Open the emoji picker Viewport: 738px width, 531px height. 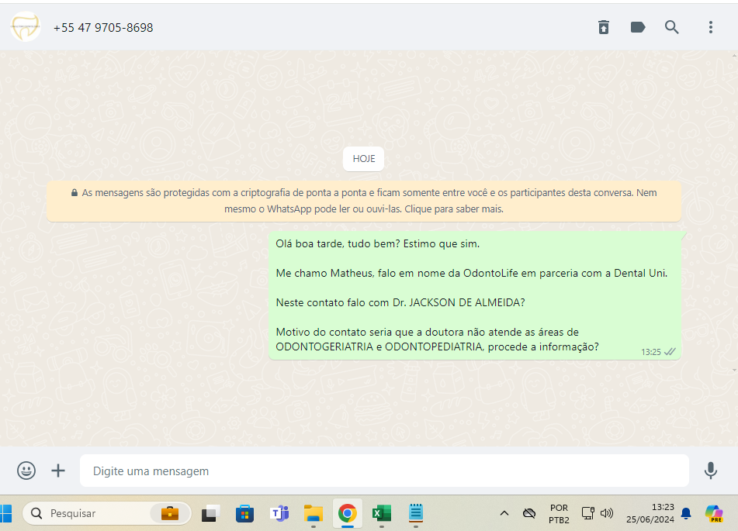point(26,471)
